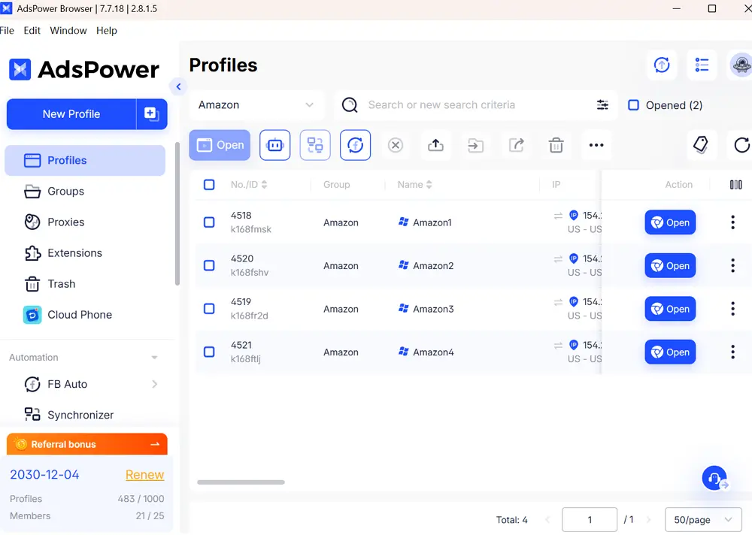Collapse the Automation section

154,357
